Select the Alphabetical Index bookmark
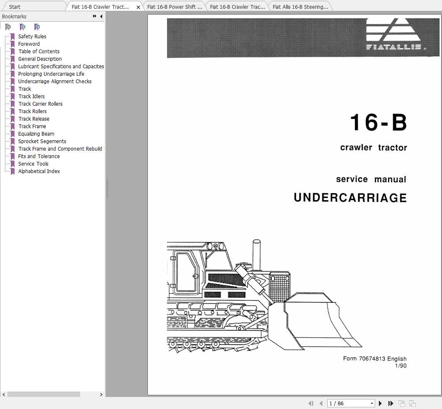Image resolution: width=442 pixels, height=409 pixels. (x=39, y=171)
